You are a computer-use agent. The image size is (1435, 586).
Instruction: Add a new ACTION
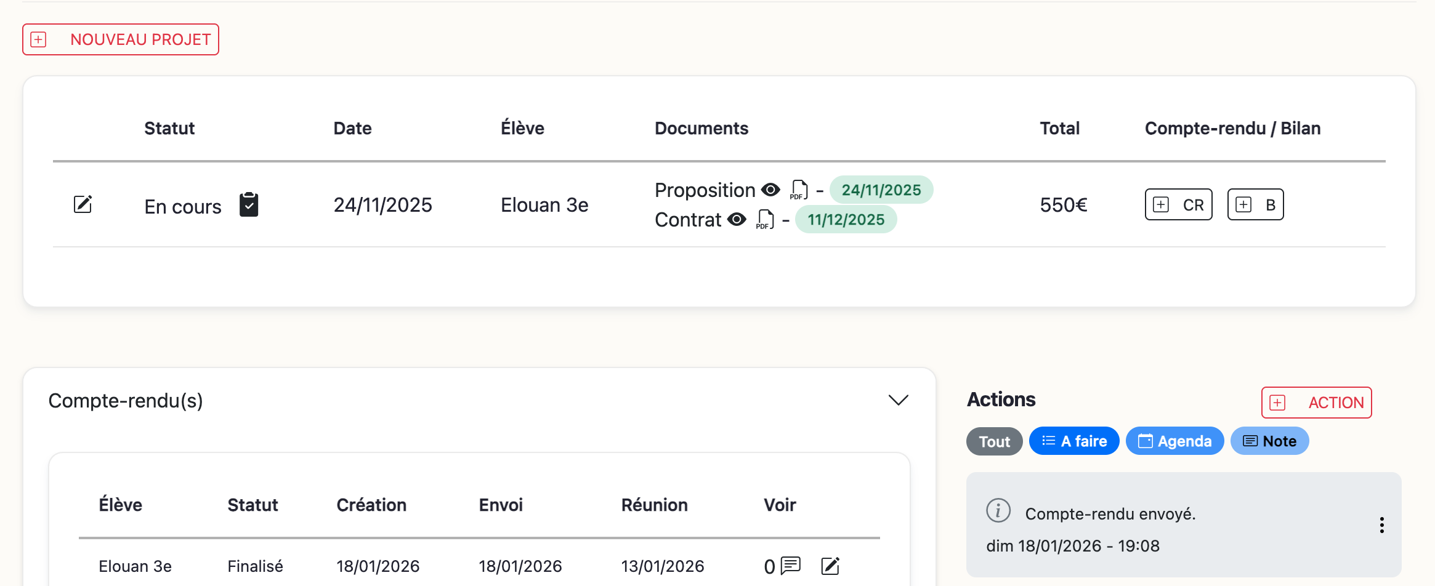[x=1316, y=403]
